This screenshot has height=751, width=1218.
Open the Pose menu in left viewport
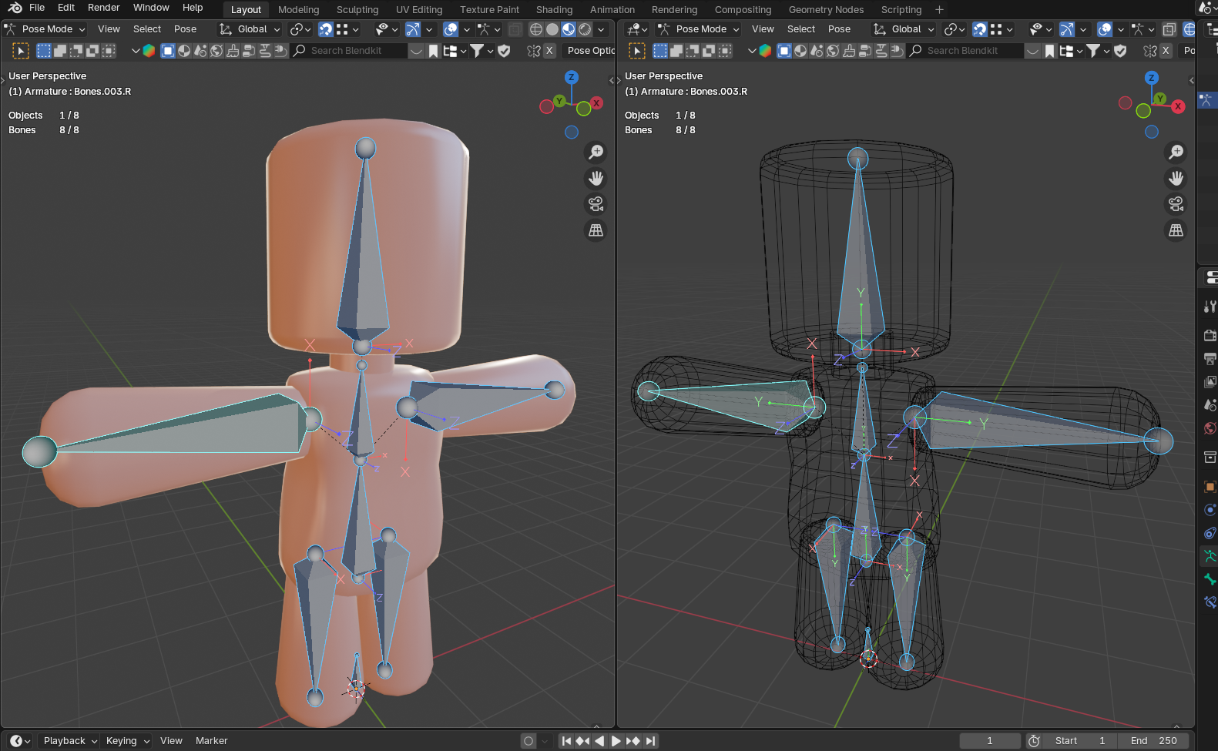pyautogui.click(x=185, y=29)
